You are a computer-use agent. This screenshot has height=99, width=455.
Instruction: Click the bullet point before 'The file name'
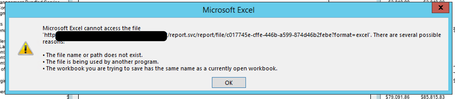coord(44,55)
